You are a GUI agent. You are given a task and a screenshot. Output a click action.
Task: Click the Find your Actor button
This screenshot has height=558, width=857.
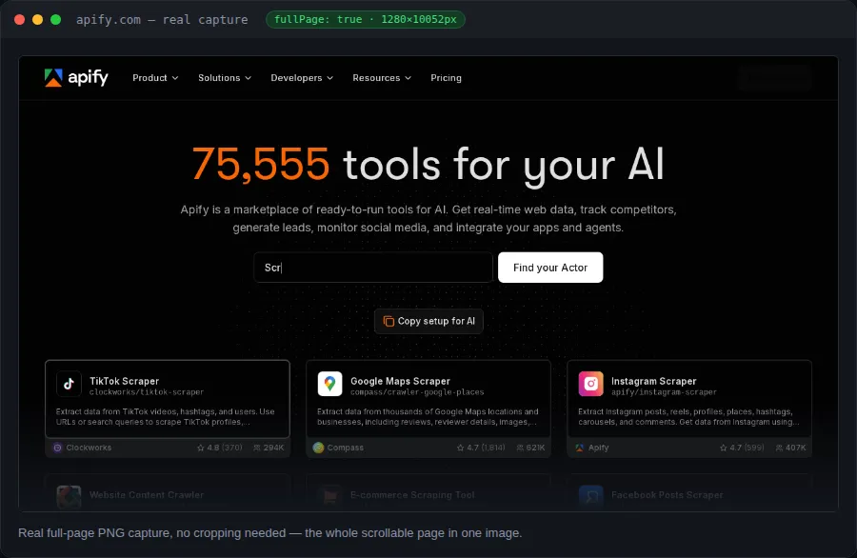point(550,268)
